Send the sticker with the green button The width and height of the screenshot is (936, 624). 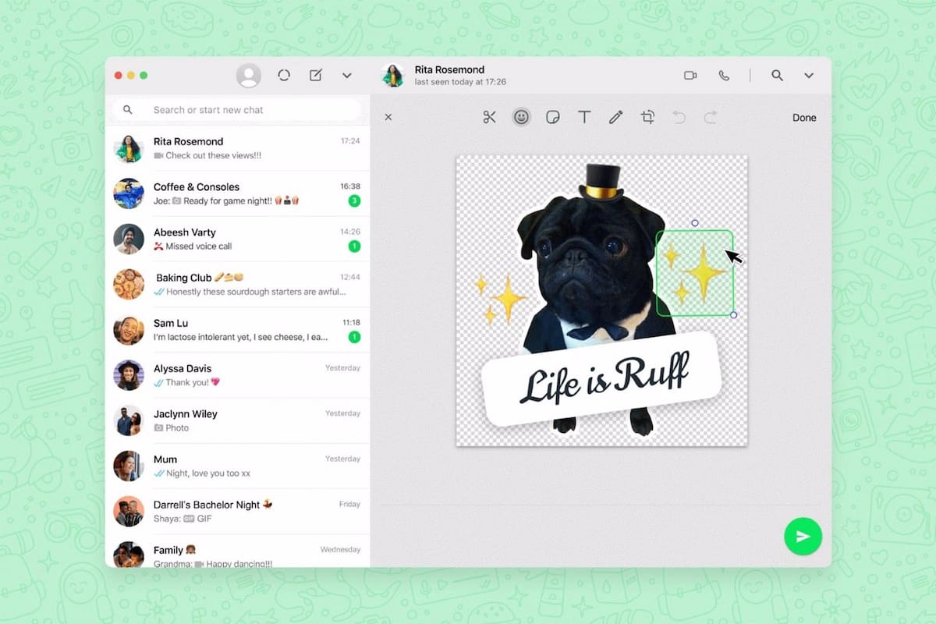[x=803, y=536]
